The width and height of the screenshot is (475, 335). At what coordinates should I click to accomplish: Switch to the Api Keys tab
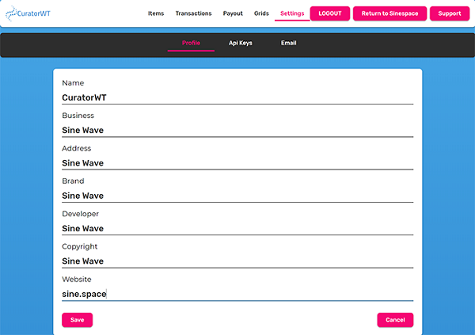241,43
